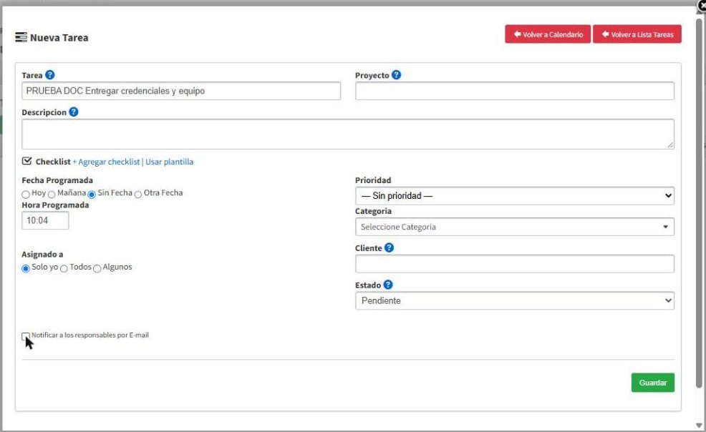
Task: Select the Hoy date option
Action: coord(26,195)
